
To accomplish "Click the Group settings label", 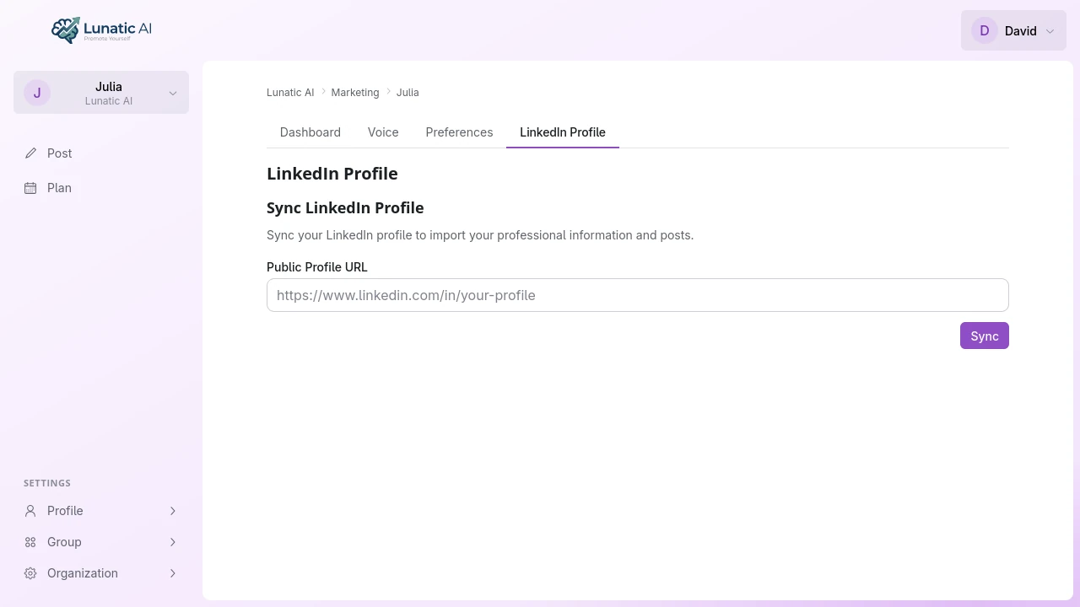I will pyautogui.click(x=64, y=542).
